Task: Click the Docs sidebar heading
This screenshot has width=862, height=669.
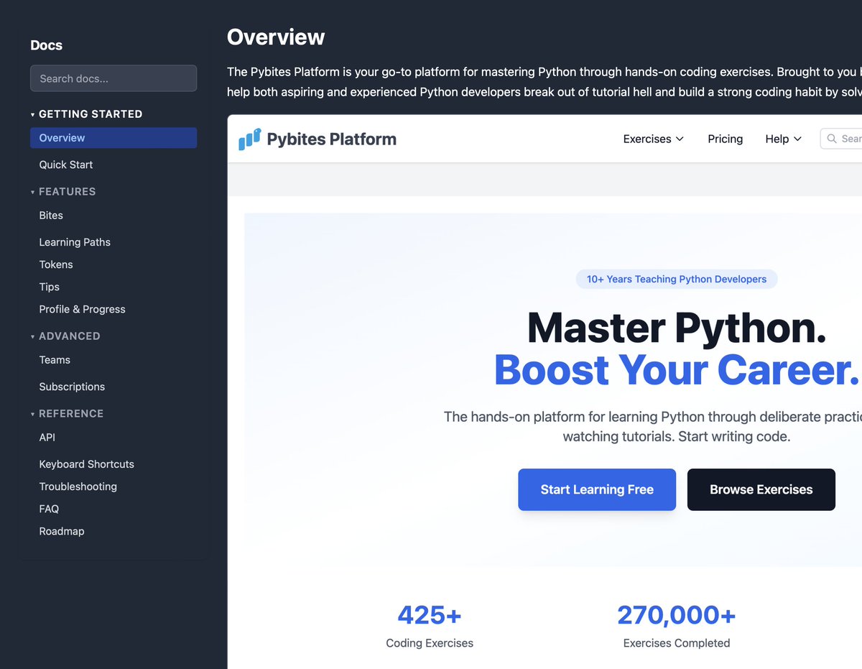Action: tap(46, 45)
